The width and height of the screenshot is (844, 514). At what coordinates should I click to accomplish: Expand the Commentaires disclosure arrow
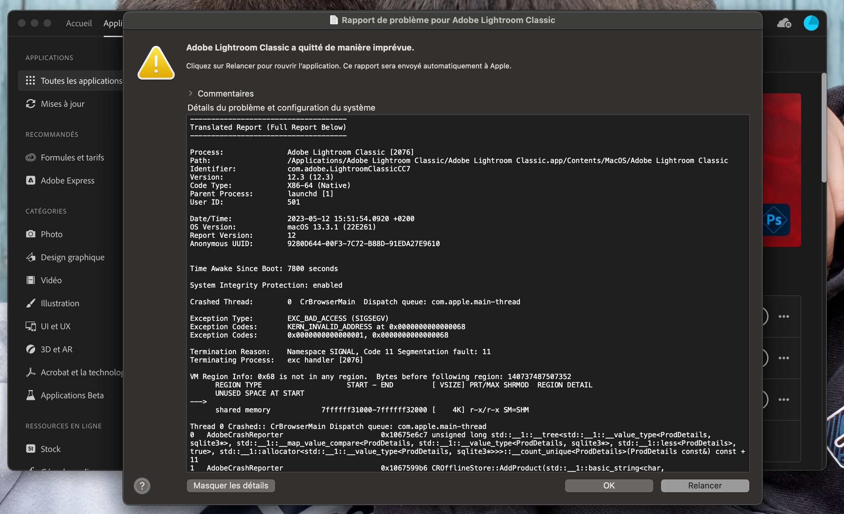(191, 93)
